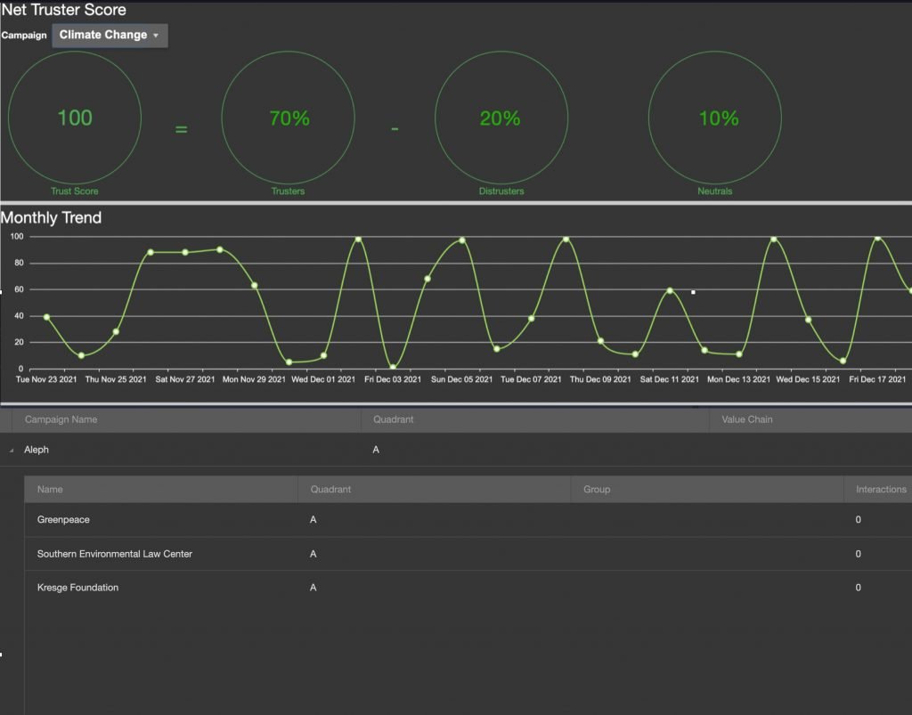Click the chart point for Sun Dec 05 2021
Viewport: 912px width, 715px height.
coord(462,240)
